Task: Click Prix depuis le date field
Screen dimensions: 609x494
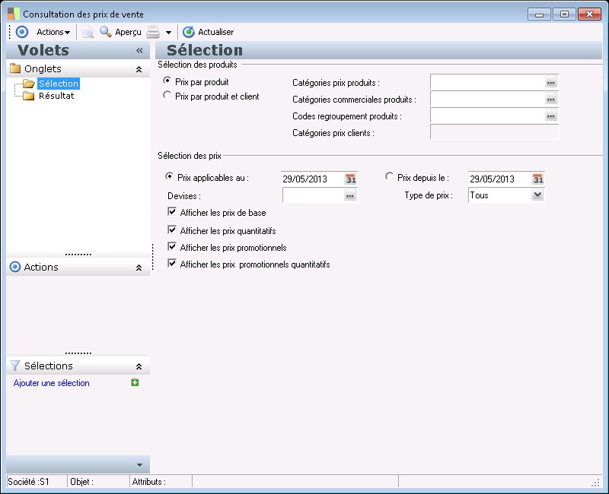Action: pyautogui.click(x=500, y=179)
